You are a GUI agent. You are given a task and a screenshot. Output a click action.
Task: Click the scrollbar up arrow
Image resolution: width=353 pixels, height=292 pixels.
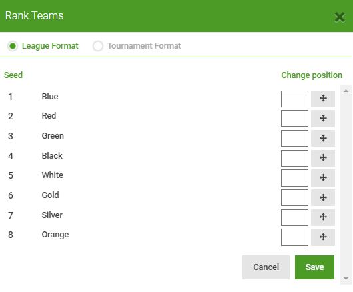(x=346, y=91)
